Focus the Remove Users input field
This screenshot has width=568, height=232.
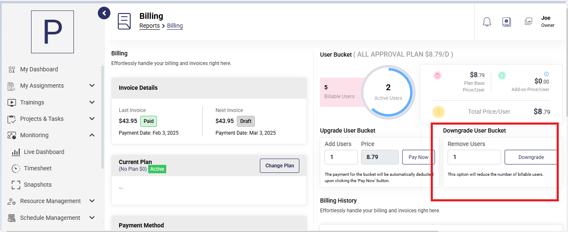(x=474, y=157)
